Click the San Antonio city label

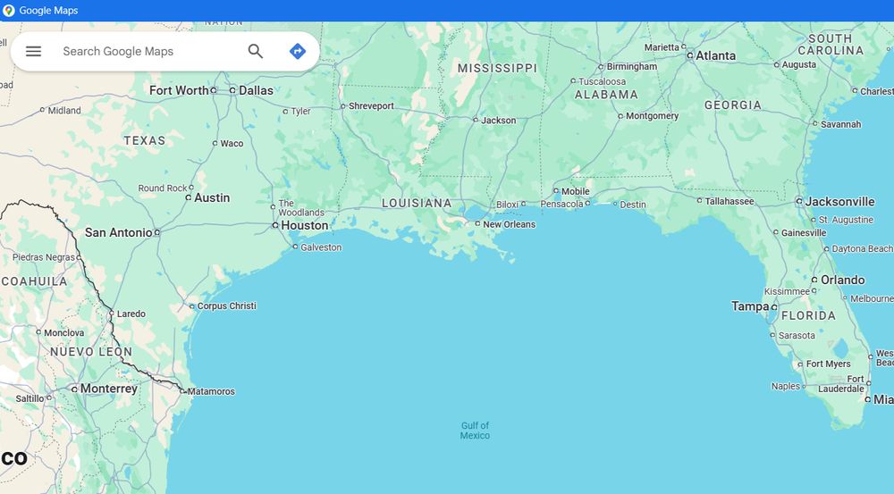119,232
